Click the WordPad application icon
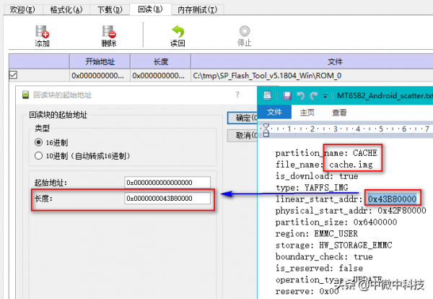433x299 pixels. (267, 95)
